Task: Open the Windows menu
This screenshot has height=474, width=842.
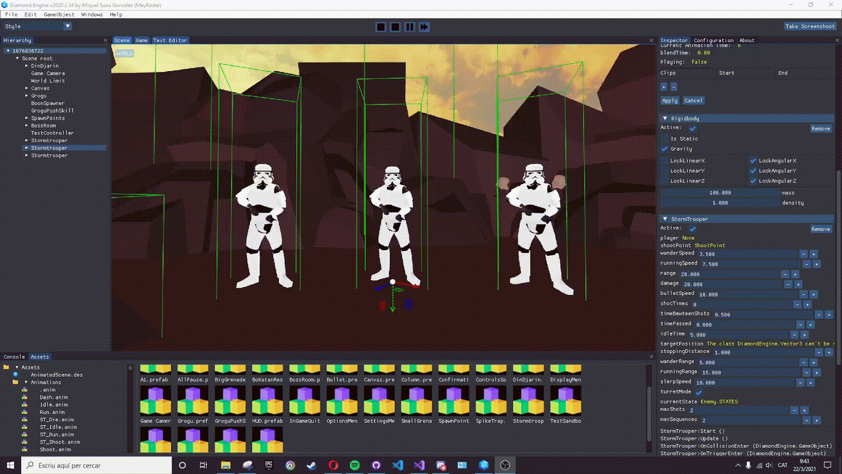Action: point(92,15)
